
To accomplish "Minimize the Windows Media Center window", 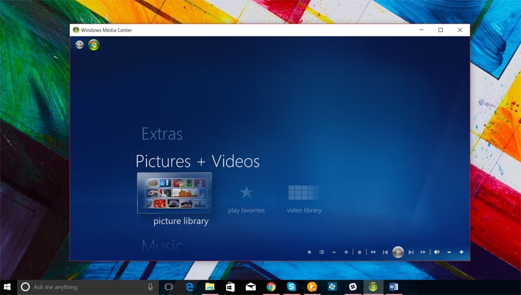I will tap(421, 30).
